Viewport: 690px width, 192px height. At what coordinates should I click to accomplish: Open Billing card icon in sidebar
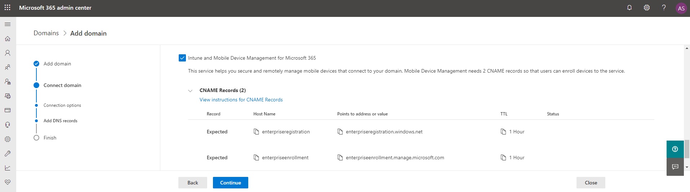pos(8,110)
